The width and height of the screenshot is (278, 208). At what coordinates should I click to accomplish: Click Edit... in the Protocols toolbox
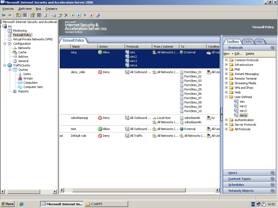tap(238, 54)
